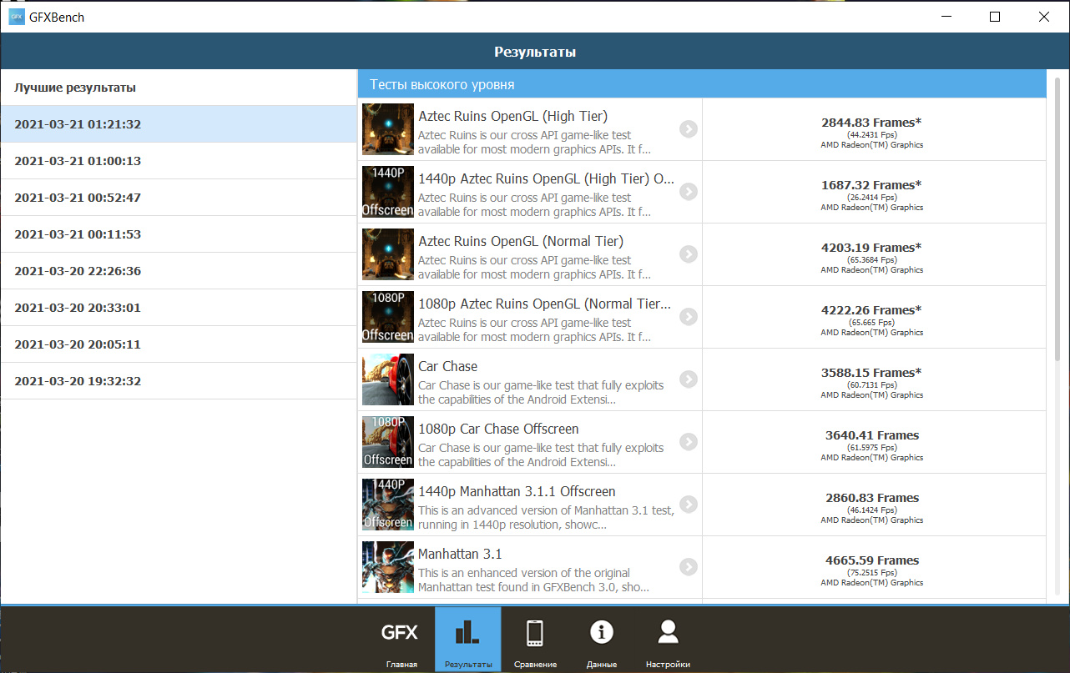
Task: Click the 1440P Offscreen Manhattan thumbnail
Action: 388,505
